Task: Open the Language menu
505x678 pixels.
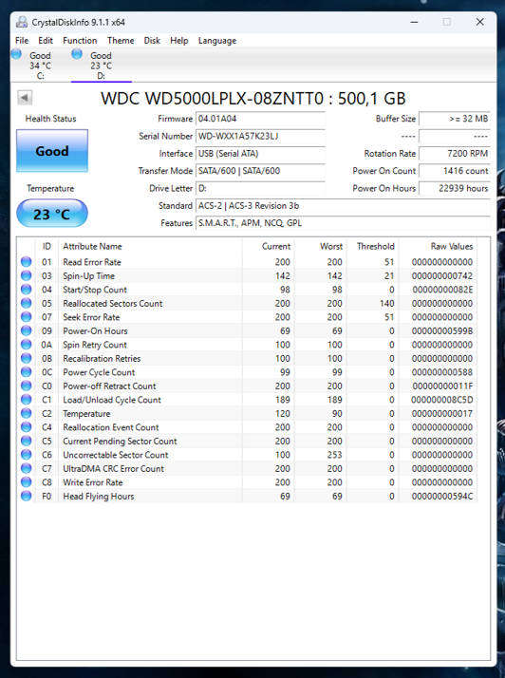Action: pos(217,41)
